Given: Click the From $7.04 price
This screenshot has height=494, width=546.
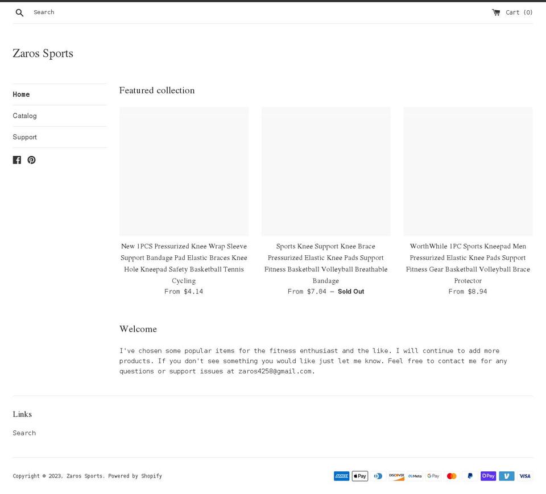Looking at the screenshot, I should click(307, 292).
